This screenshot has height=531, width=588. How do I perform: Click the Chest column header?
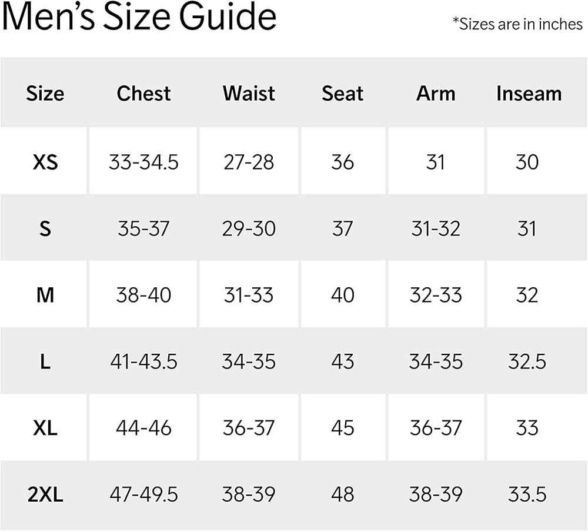[143, 94]
